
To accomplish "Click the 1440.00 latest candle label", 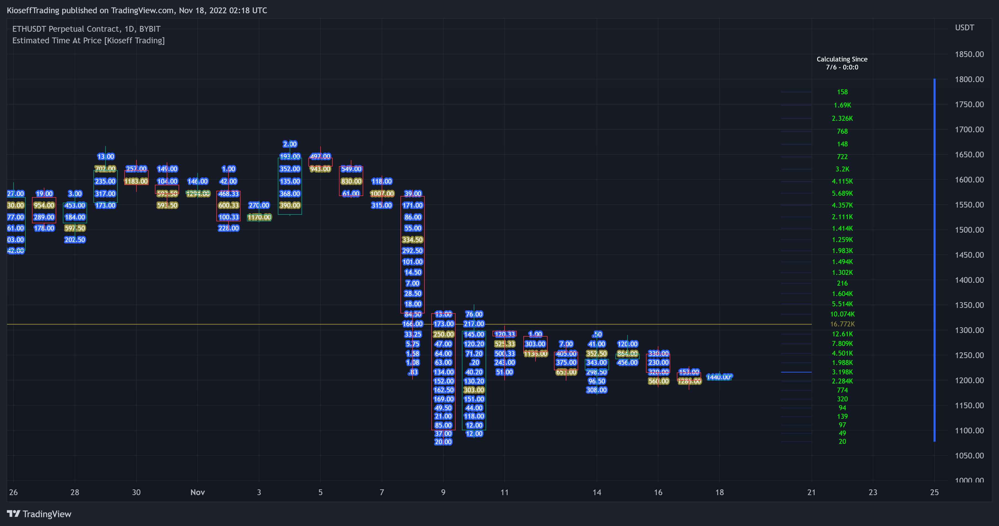I will pos(719,377).
